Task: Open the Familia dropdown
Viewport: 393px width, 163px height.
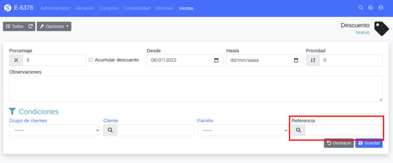Action: click(x=243, y=130)
